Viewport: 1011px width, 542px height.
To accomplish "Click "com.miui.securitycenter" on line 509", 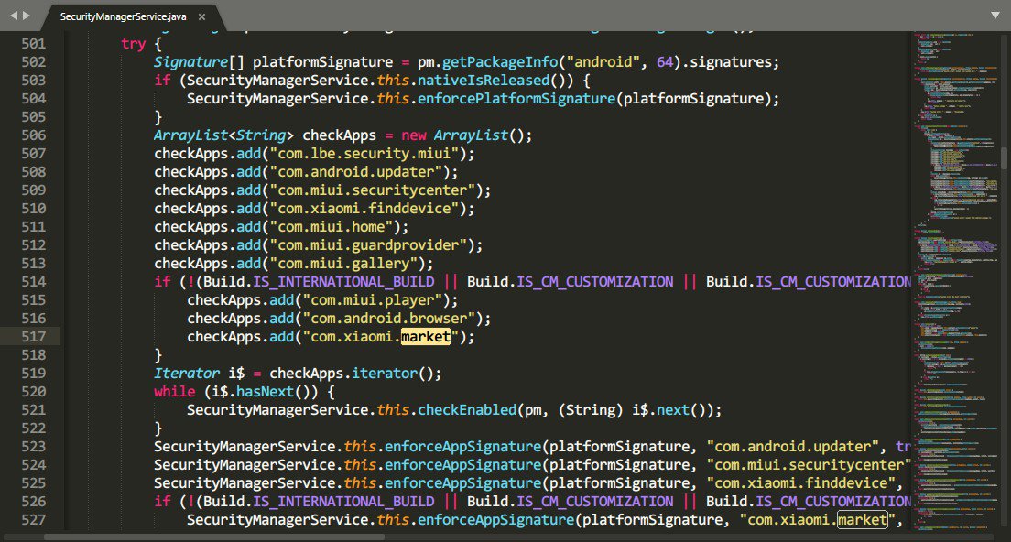I will click(372, 190).
